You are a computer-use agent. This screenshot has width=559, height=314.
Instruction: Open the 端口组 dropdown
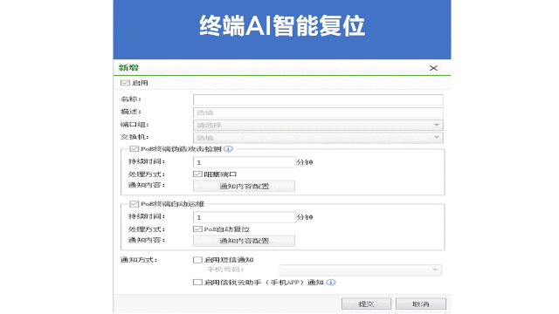tap(318, 126)
